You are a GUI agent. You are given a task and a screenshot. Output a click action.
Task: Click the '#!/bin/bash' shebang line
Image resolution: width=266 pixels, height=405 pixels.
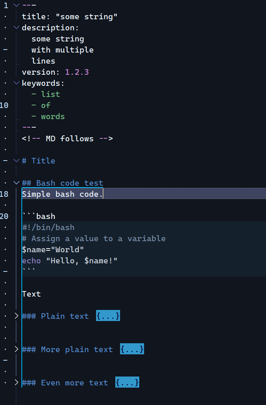coord(48,227)
